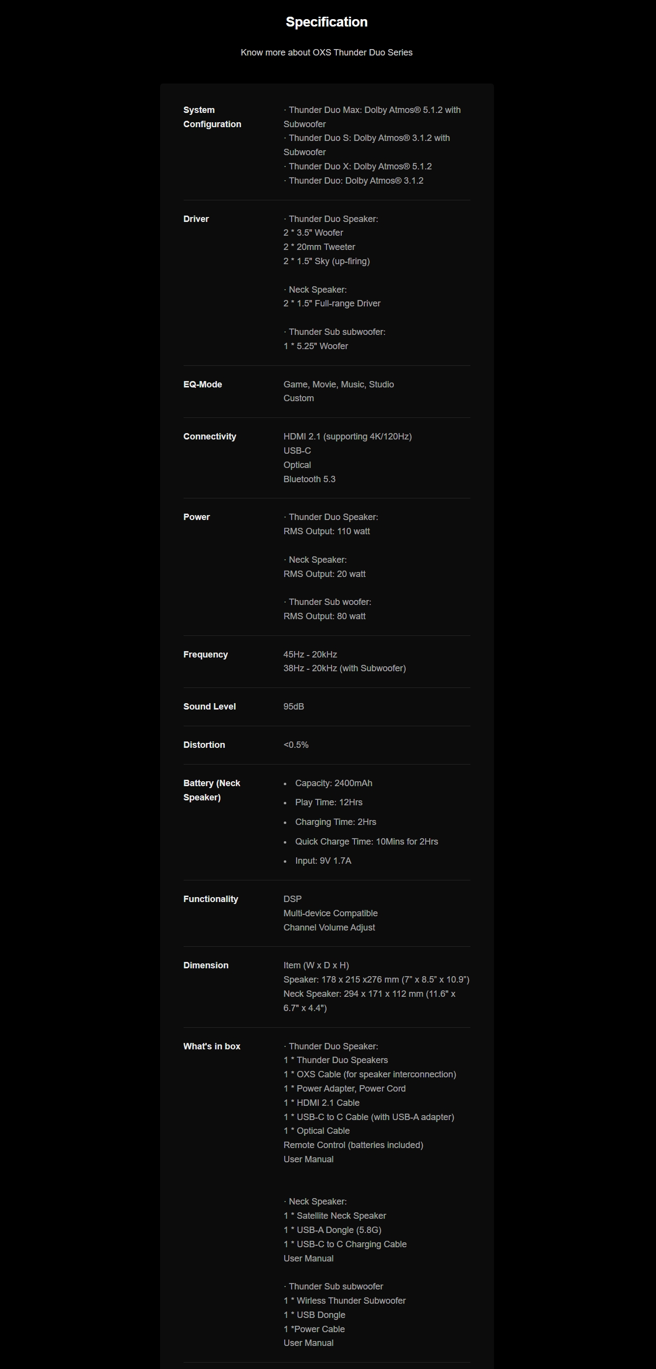Click the Driver section label
Image resolution: width=656 pixels, height=1369 pixels.
[196, 219]
